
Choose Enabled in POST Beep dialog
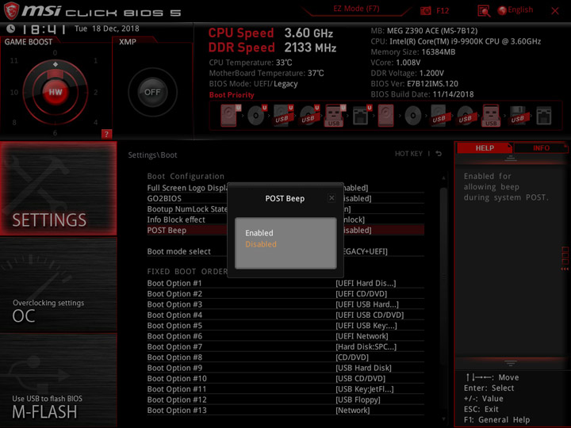[259, 232]
